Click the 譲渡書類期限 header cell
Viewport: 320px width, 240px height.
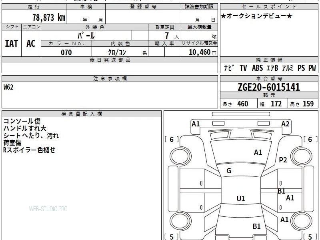pos(199,7)
